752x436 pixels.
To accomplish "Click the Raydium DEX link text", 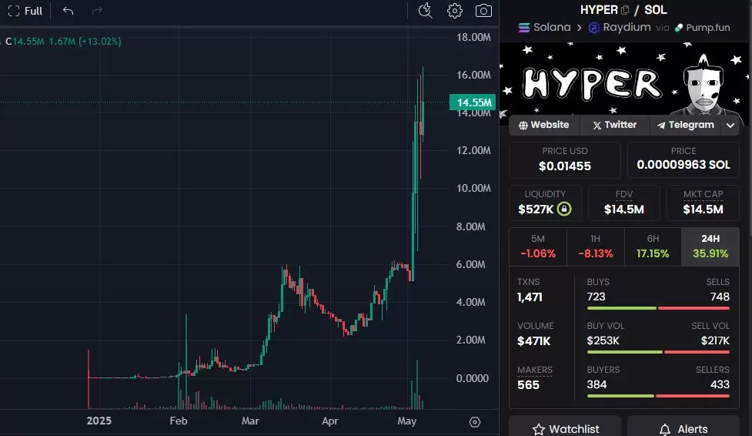I will pos(627,28).
